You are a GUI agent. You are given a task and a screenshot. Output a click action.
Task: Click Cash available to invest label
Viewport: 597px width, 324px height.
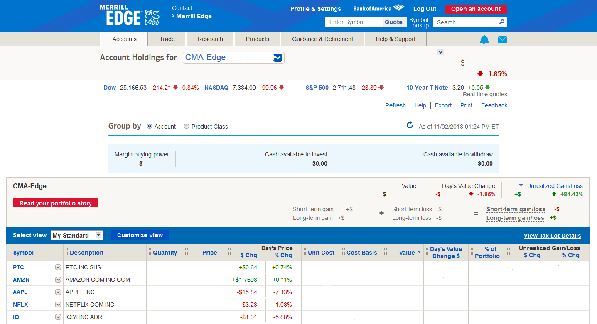tap(296, 155)
